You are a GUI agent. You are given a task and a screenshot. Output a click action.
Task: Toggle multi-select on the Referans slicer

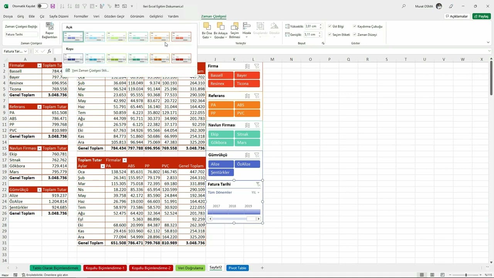[x=247, y=95]
